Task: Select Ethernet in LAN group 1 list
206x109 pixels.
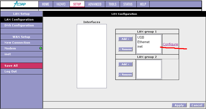Action: 143,42
